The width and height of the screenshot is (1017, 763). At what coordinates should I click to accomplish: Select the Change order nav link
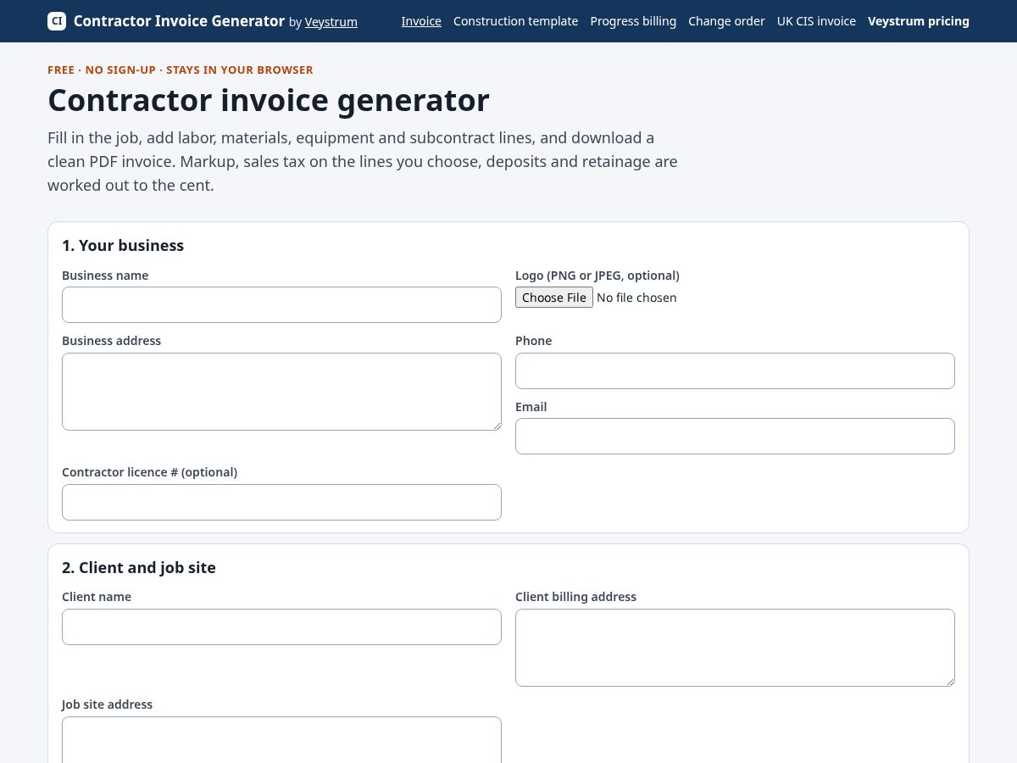[x=726, y=21]
